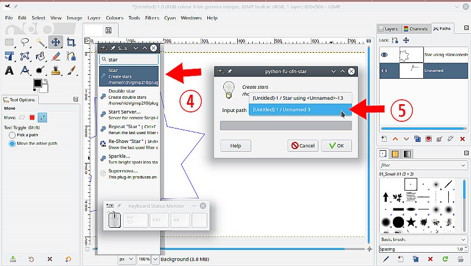Switch to the Layers tab
Viewport: 471px width, 266px height.
click(x=388, y=29)
